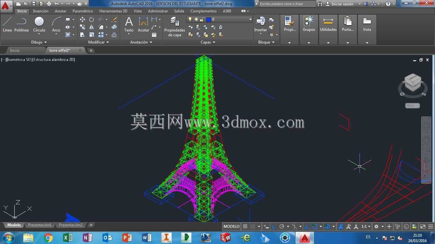The image size is (435, 244).
Task: Toggle isometric drafting in status bar
Action: (x=294, y=227)
